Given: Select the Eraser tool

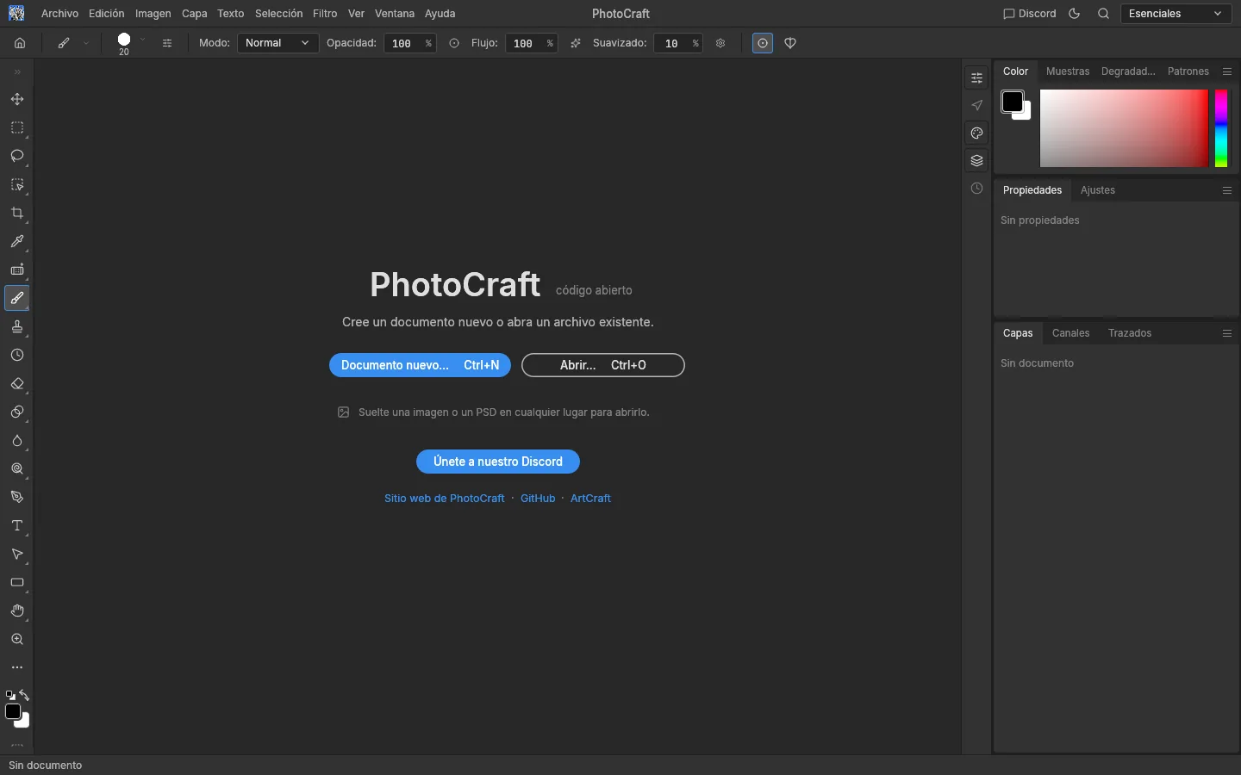Looking at the screenshot, I should coord(17,384).
